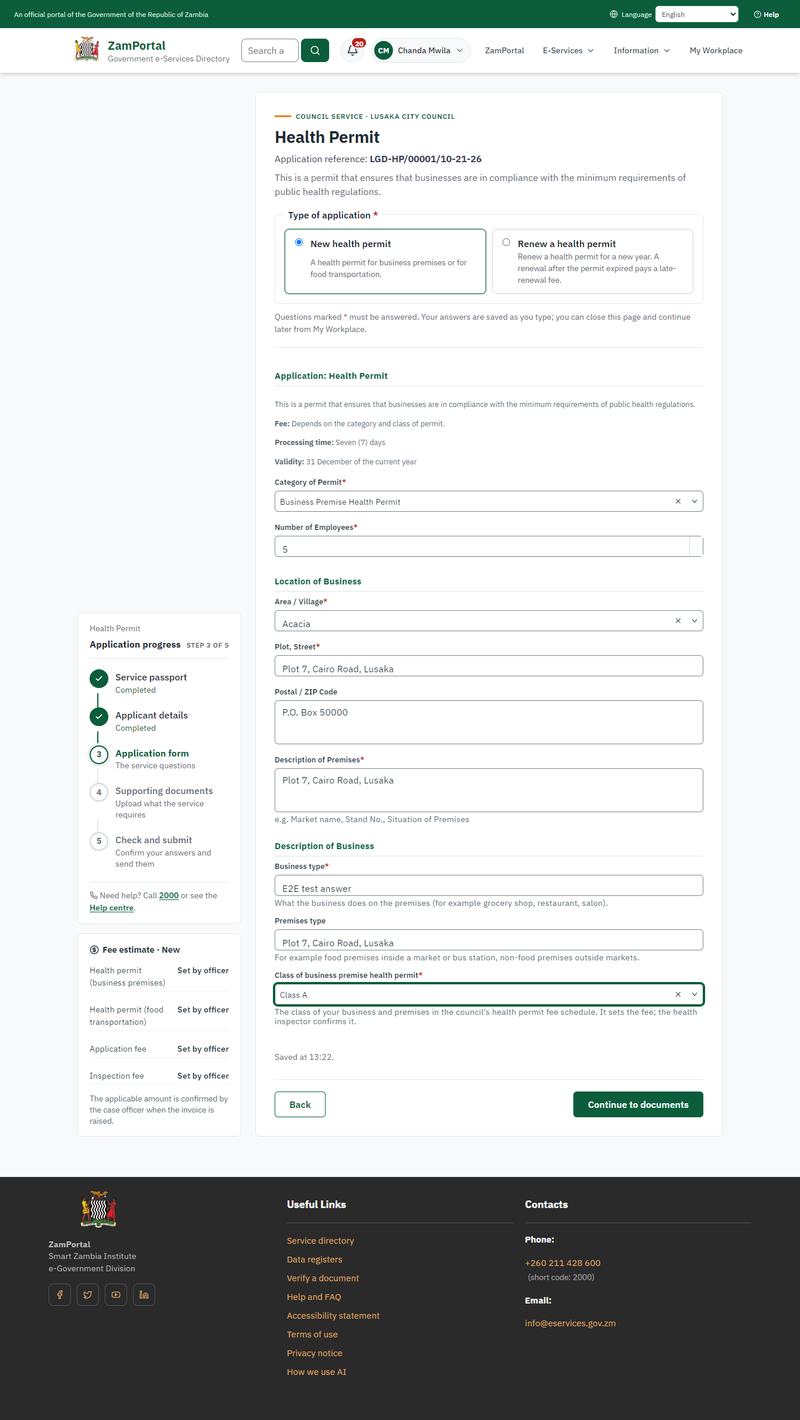Select Renew a health permit option
The width and height of the screenshot is (800, 1420).
point(507,242)
